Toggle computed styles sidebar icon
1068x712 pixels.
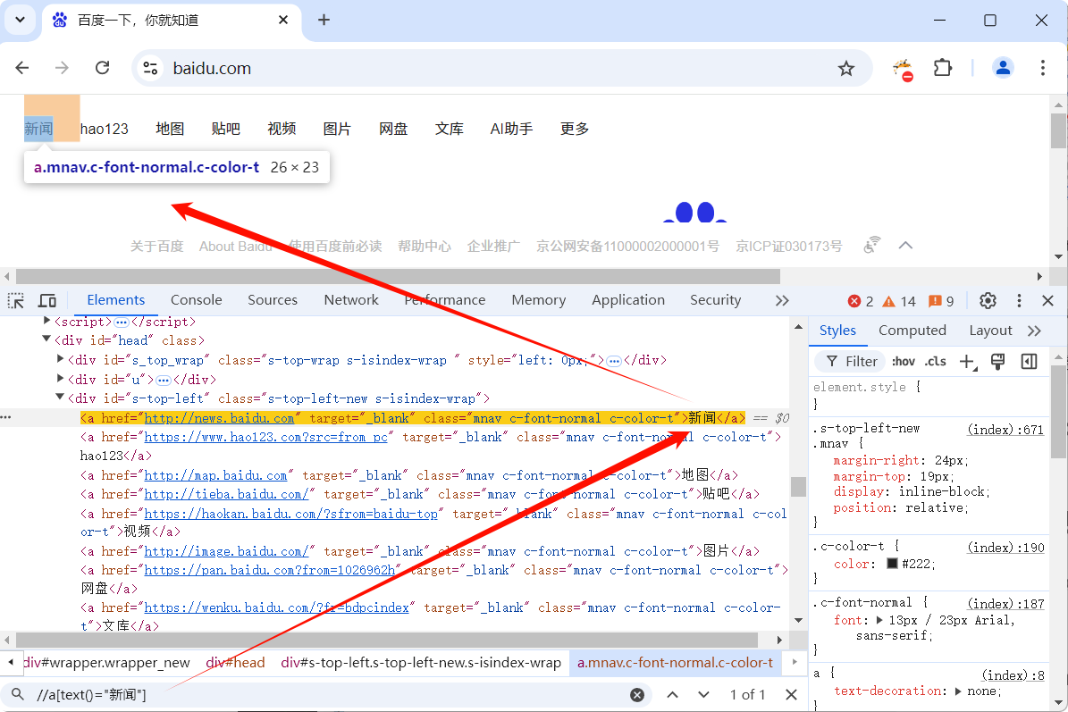point(1030,362)
